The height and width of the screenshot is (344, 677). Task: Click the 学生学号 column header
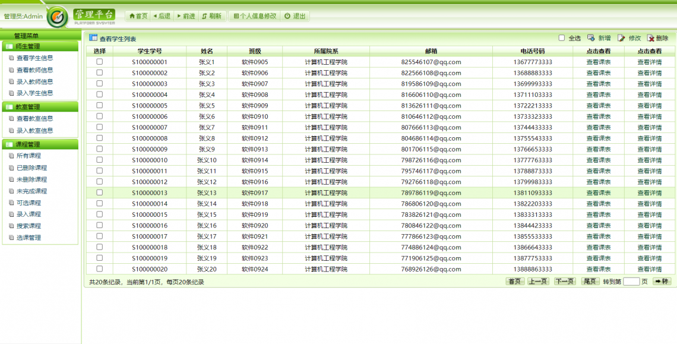(x=150, y=51)
